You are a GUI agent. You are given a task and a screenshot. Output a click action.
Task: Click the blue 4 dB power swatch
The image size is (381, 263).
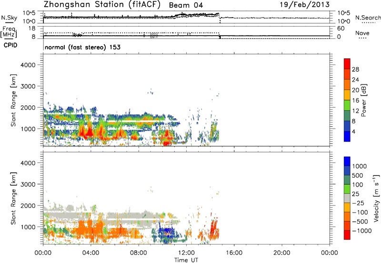tap(347, 136)
